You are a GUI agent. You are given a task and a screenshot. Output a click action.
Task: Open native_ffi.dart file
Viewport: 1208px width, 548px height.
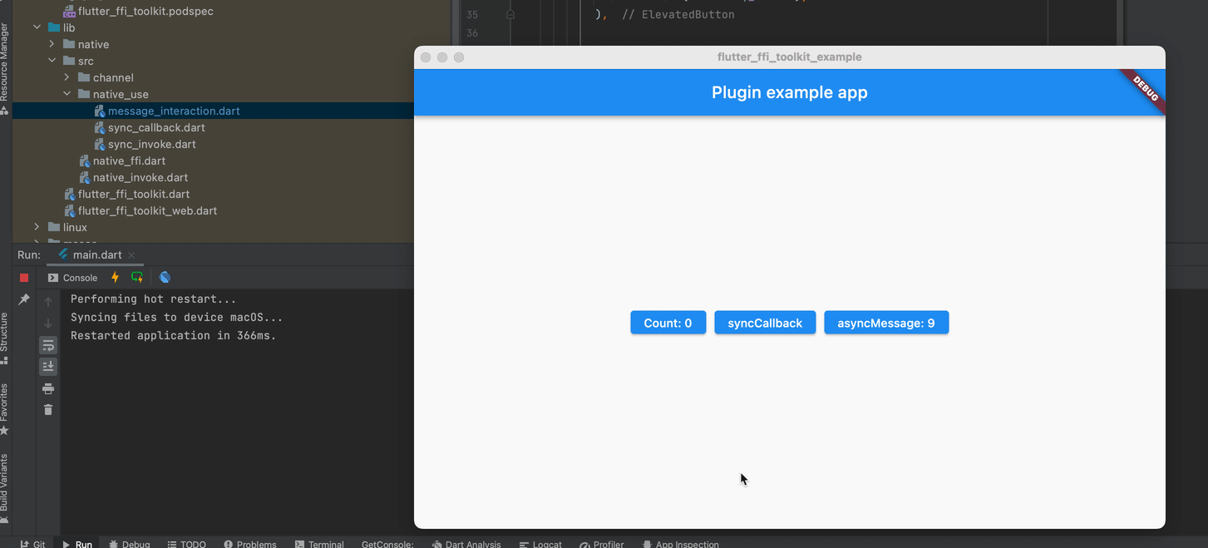[129, 160]
